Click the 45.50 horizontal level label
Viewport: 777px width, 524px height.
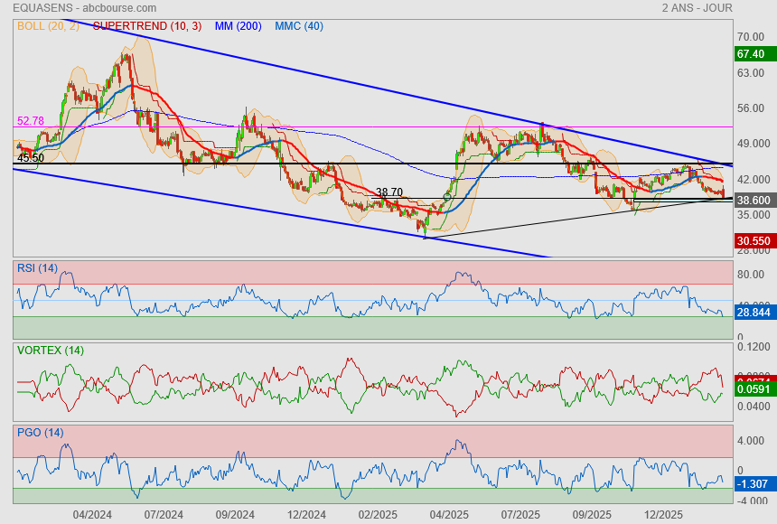31,157
